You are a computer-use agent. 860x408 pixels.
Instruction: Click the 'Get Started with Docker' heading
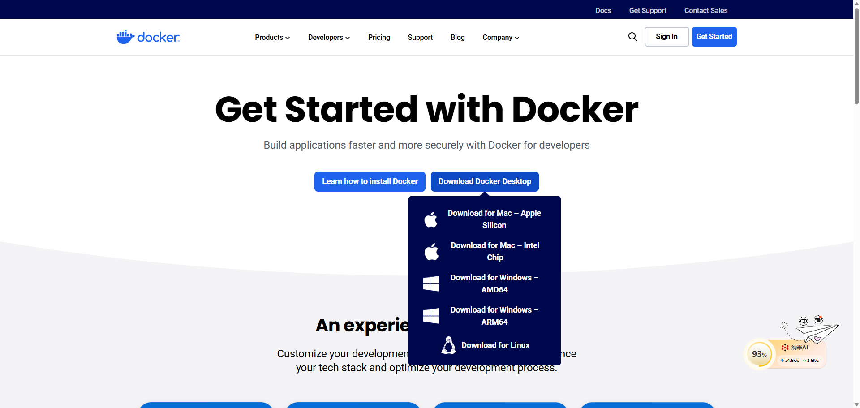(x=426, y=109)
